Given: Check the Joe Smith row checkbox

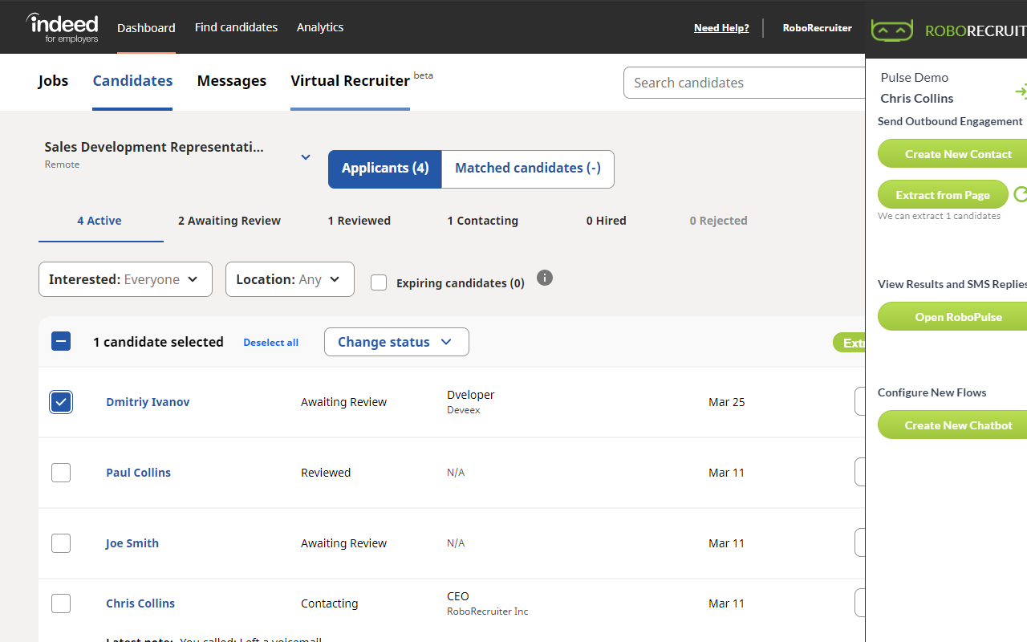Looking at the screenshot, I should tap(61, 543).
